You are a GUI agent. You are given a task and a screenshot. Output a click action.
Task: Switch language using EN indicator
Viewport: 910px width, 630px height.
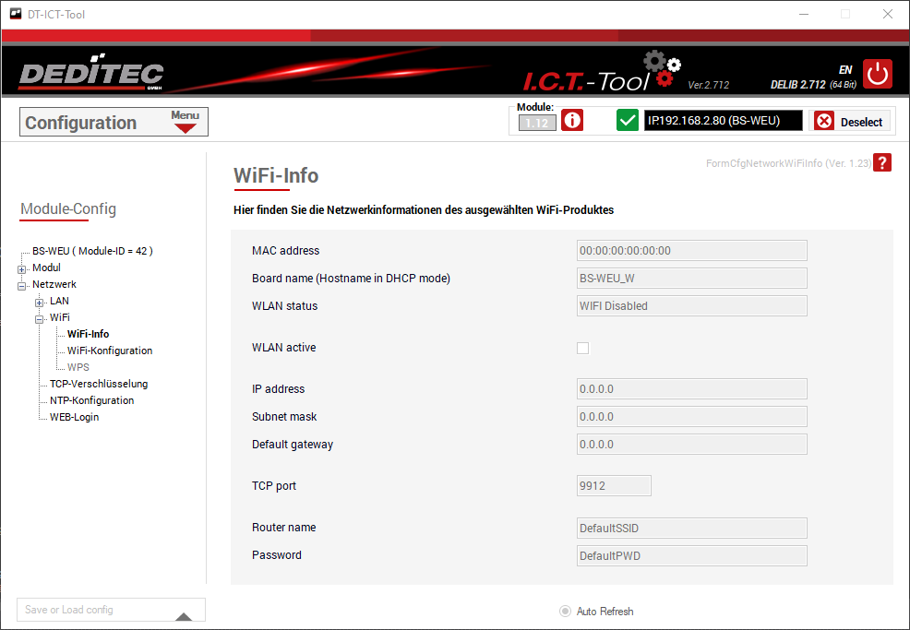844,69
